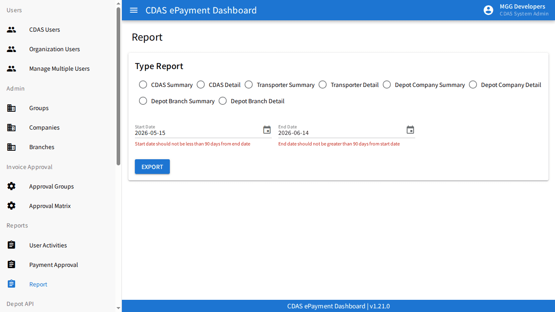The width and height of the screenshot is (555, 312).
Task: Click the Invoice Approval section label
Action: pos(29,167)
